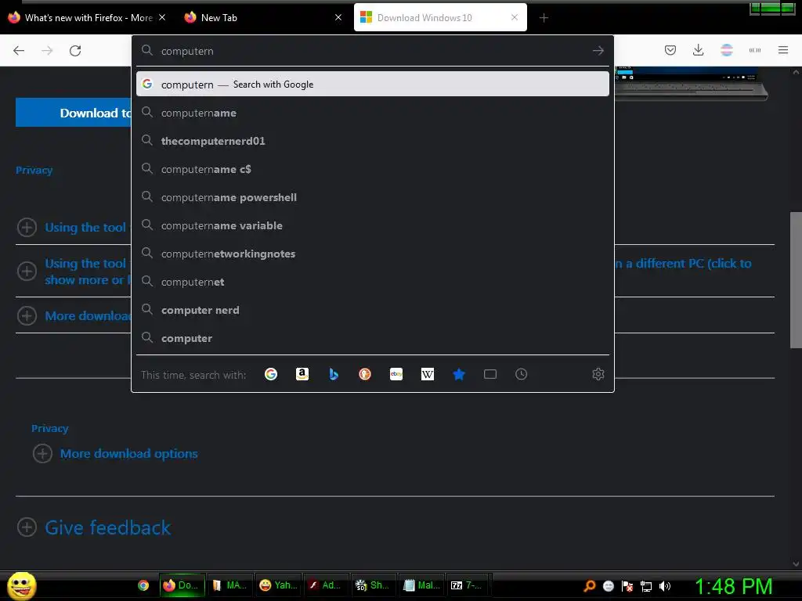The height and width of the screenshot is (601, 802).
Task: Select the plain computer suggestion
Action: point(372,338)
